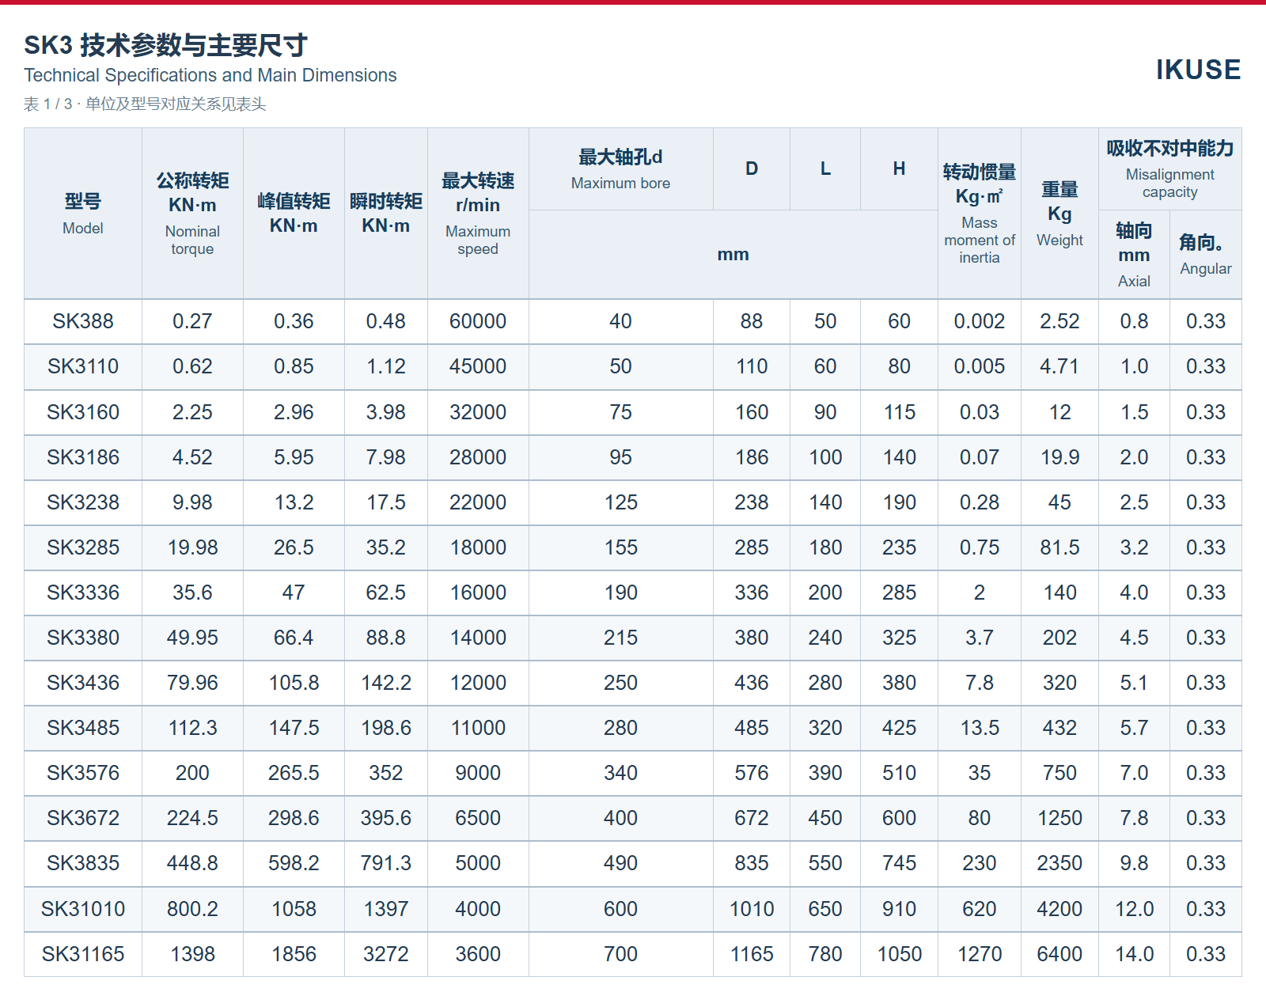
Task: Click max bore value 340
Action: [x=620, y=773]
